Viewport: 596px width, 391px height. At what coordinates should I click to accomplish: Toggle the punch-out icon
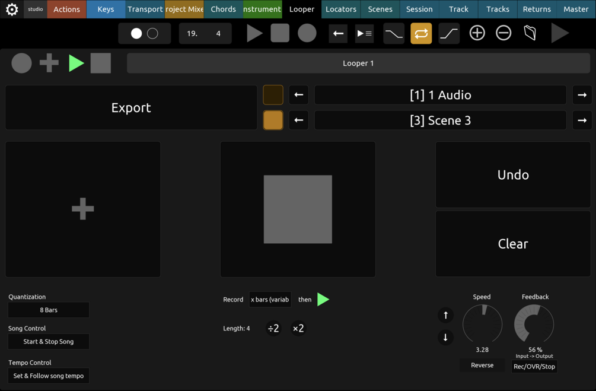click(x=449, y=33)
